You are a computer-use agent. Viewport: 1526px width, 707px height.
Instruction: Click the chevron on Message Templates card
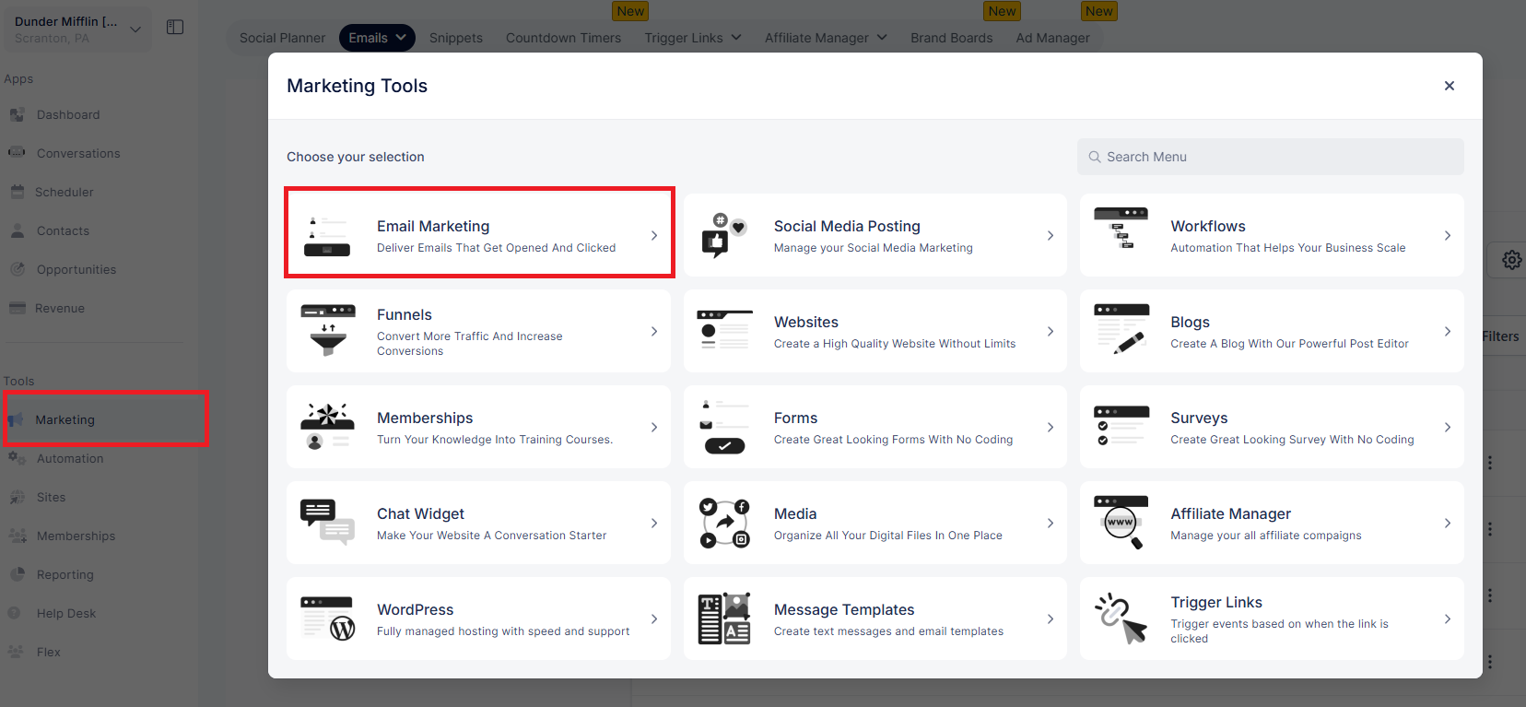[1051, 619]
